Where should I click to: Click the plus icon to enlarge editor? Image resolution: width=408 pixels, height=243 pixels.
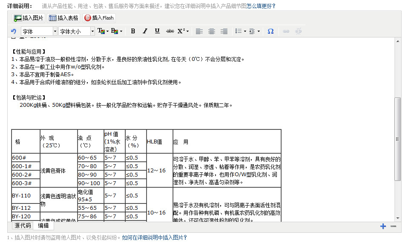coord(383,226)
